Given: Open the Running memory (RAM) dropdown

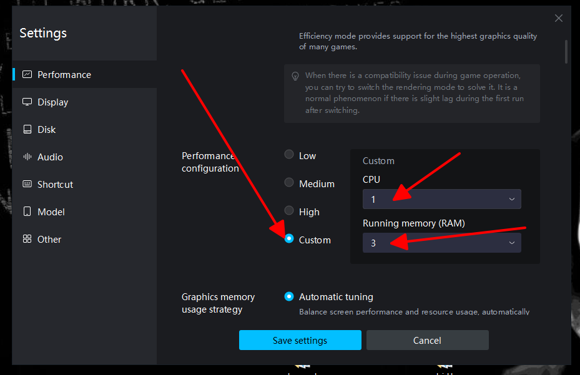Looking at the screenshot, I should (441, 243).
